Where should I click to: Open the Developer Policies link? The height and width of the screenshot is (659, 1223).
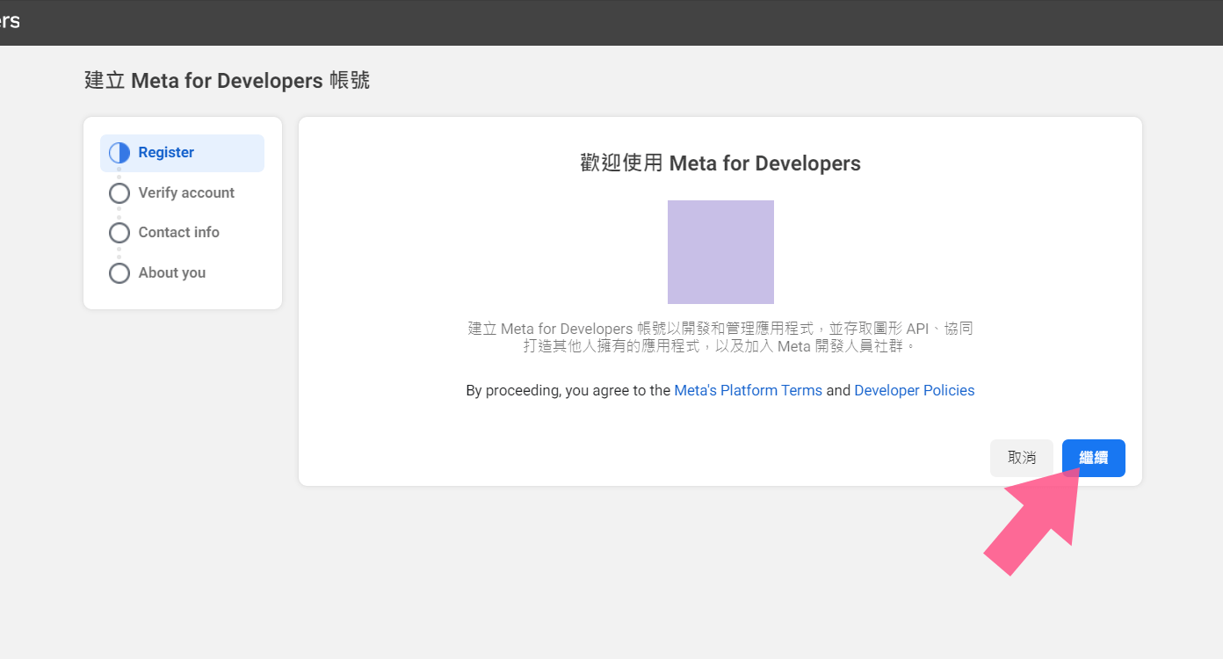(914, 390)
